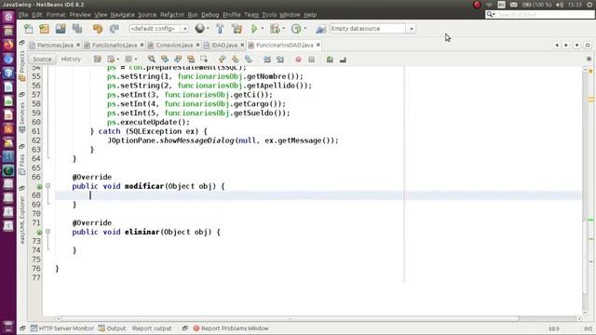Click the Find Next Occurrence icon
596x335 pixels.
(x=178, y=60)
